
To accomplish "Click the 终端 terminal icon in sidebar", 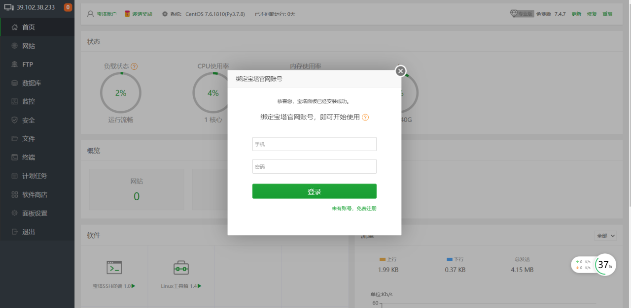I will (x=15, y=157).
